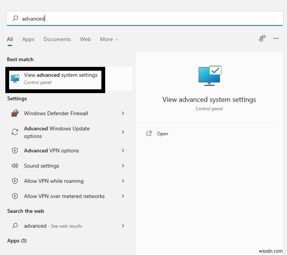Viewport: 287px width, 255px height.
Task: Click the open-external icon beside Open
Action: [x=149, y=134]
